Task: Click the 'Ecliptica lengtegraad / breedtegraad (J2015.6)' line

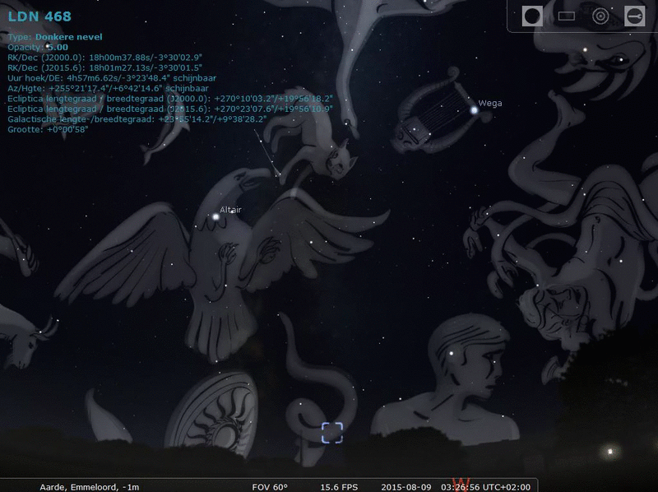Action: [x=170, y=109]
